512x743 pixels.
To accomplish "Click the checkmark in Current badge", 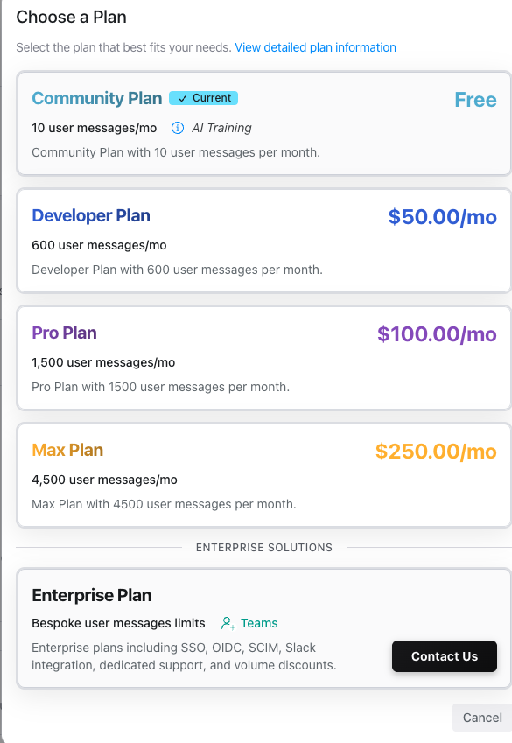I will pos(183,99).
